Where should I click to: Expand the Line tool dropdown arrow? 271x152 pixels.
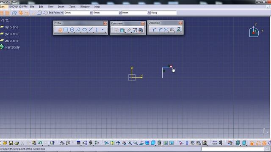[93, 32]
